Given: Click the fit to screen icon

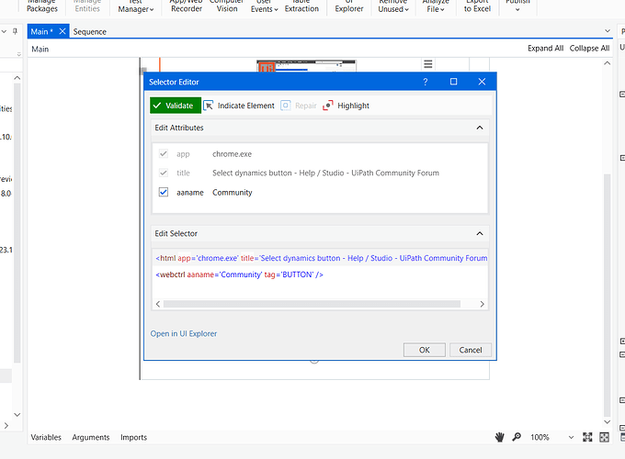Looking at the screenshot, I should tap(587, 437).
